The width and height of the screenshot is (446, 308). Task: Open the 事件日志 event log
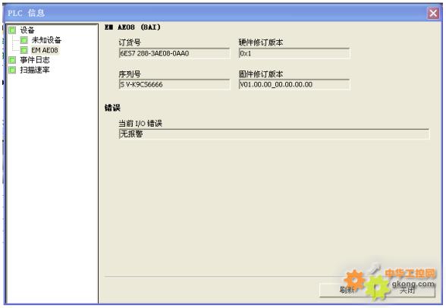[x=35, y=60]
